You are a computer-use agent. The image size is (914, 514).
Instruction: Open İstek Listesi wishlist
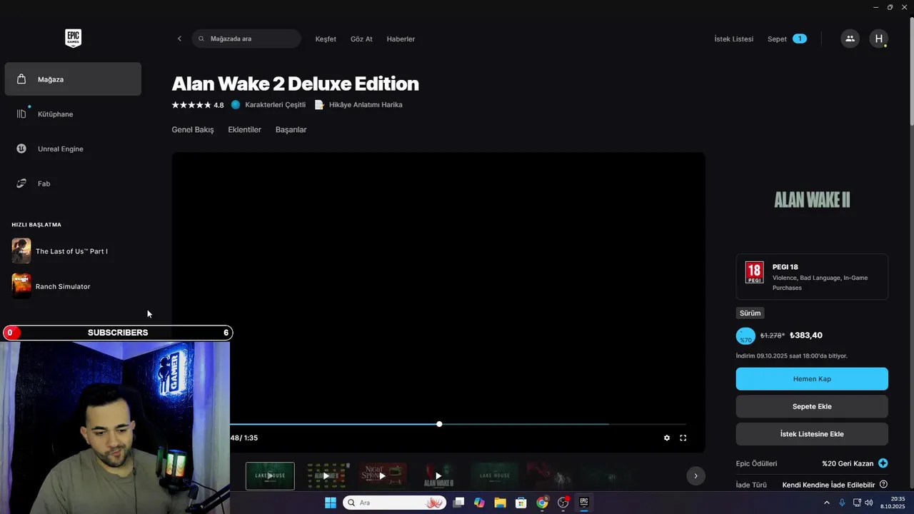[733, 39]
